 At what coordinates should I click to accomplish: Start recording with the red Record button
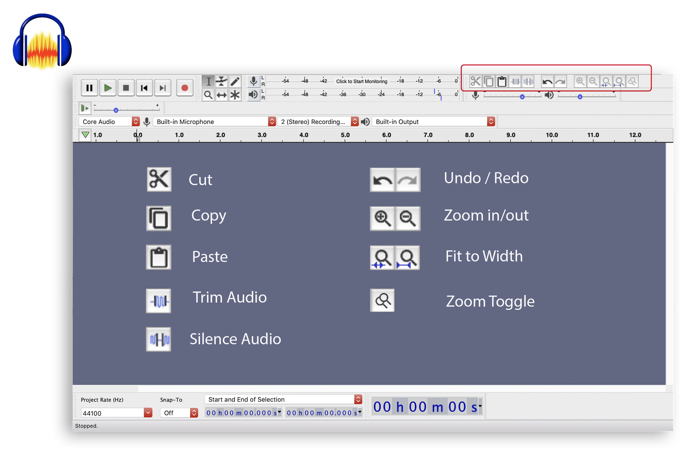[185, 88]
